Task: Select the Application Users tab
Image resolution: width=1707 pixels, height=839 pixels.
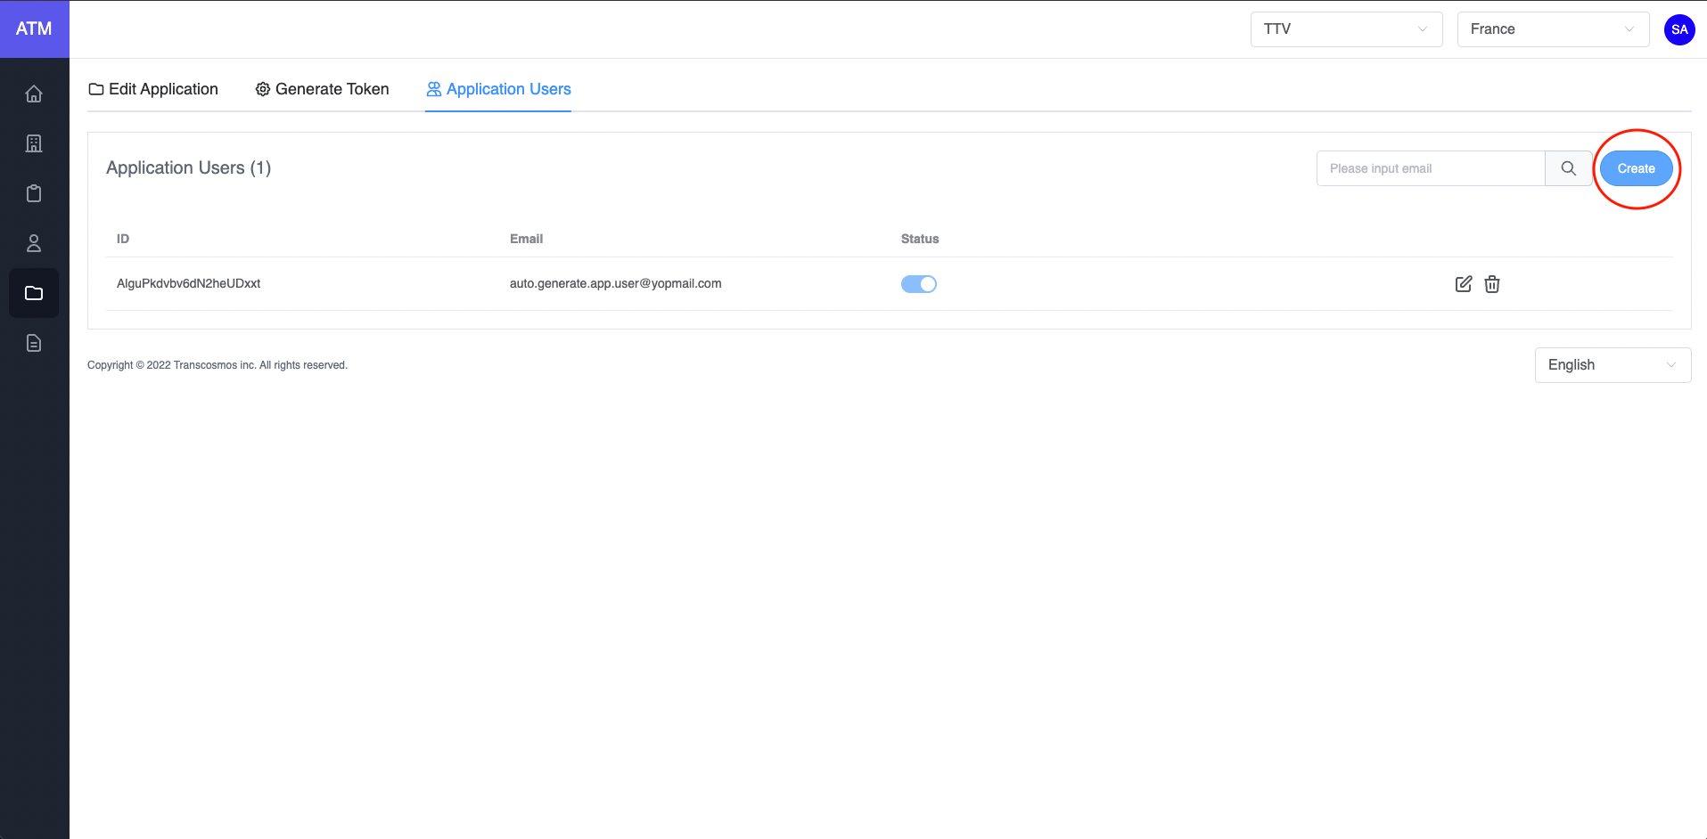Action: click(x=498, y=89)
